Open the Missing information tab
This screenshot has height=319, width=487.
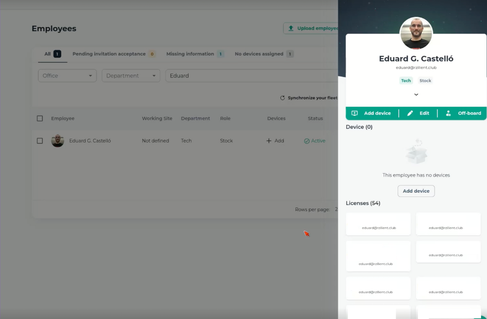point(195,54)
